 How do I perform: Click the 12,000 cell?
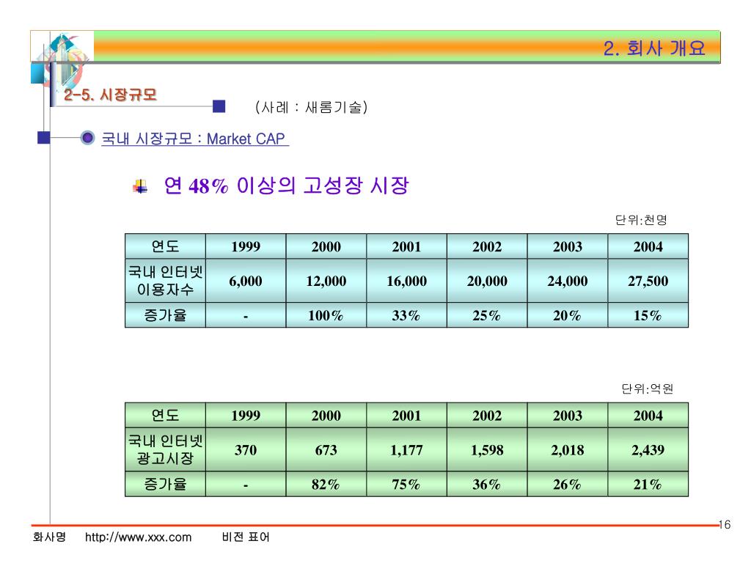[x=326, y=281]
